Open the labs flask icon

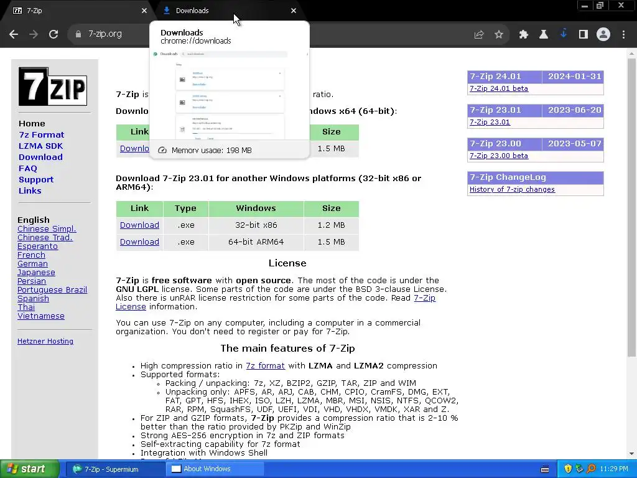click(x=544, y=35)
